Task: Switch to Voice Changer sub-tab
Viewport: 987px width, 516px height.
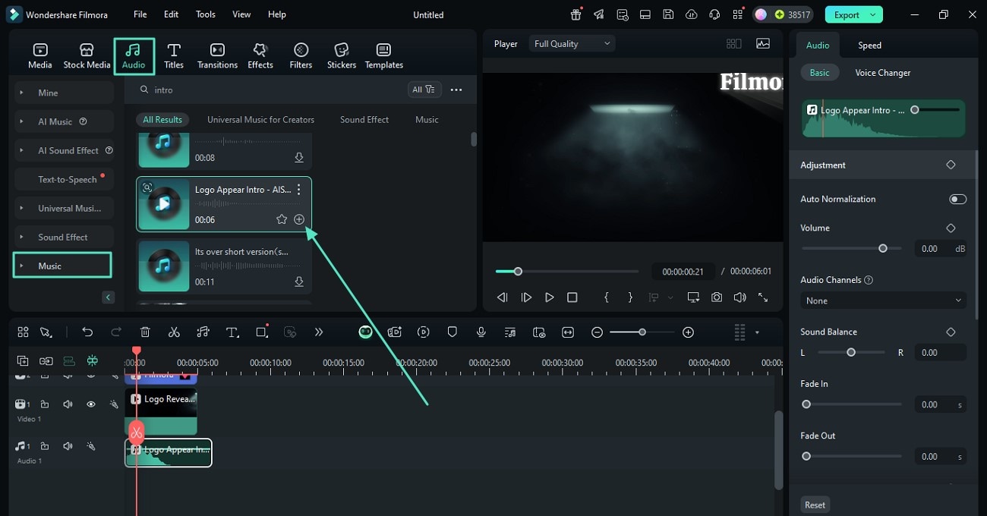Action: coord(882,73)
